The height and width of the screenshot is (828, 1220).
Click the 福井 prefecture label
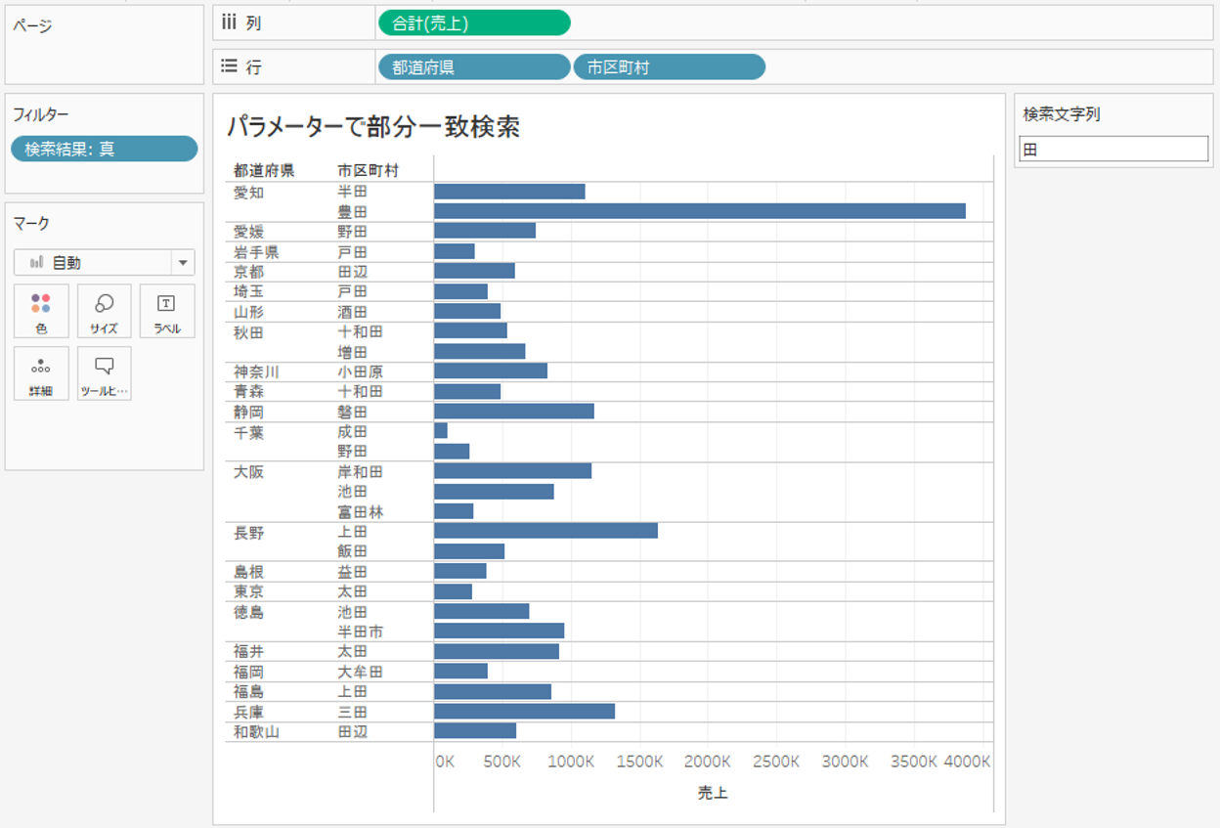[248, 651]
